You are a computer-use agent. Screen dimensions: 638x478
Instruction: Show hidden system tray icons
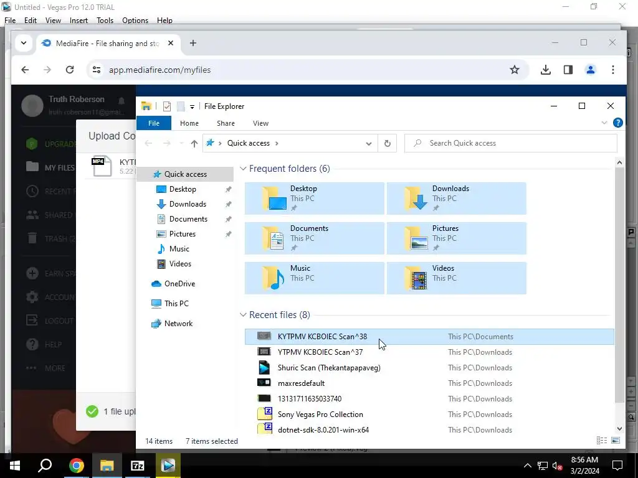coord(527,466)
